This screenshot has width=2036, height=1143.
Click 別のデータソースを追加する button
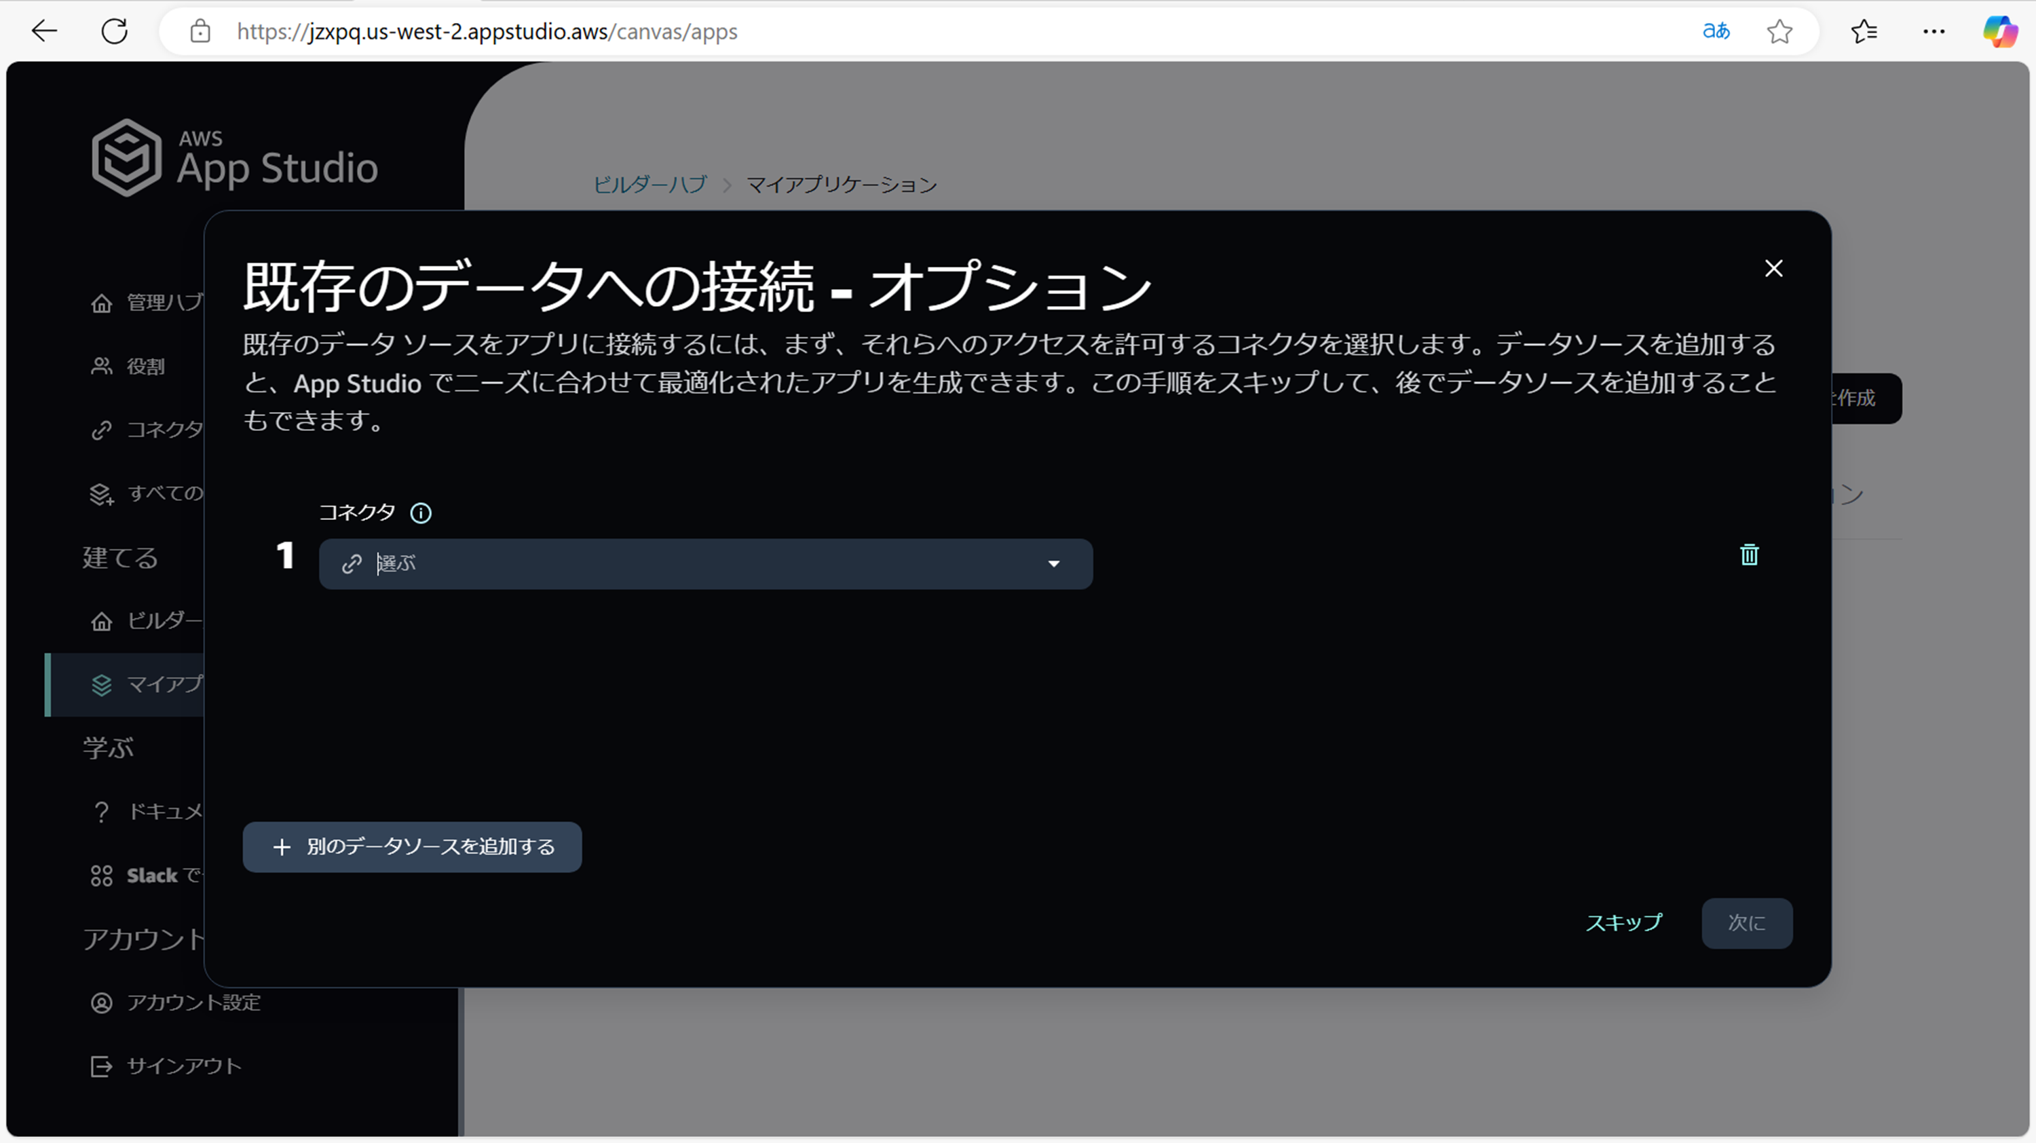(412, 847)
